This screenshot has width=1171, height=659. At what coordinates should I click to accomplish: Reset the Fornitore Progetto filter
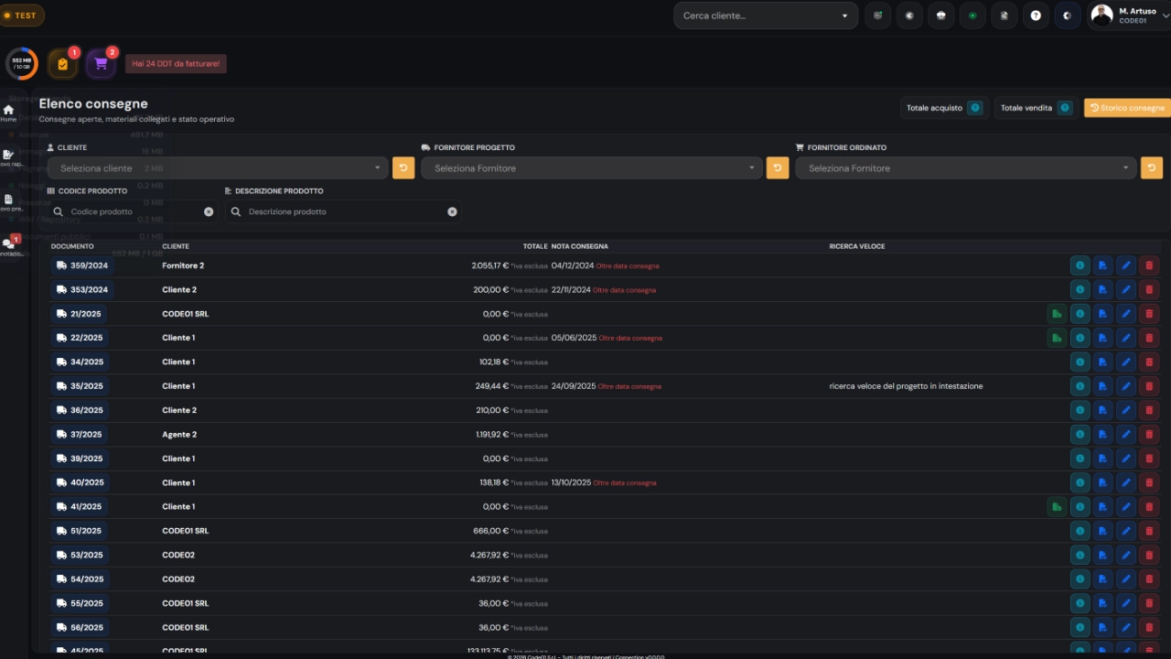point(778,168)
